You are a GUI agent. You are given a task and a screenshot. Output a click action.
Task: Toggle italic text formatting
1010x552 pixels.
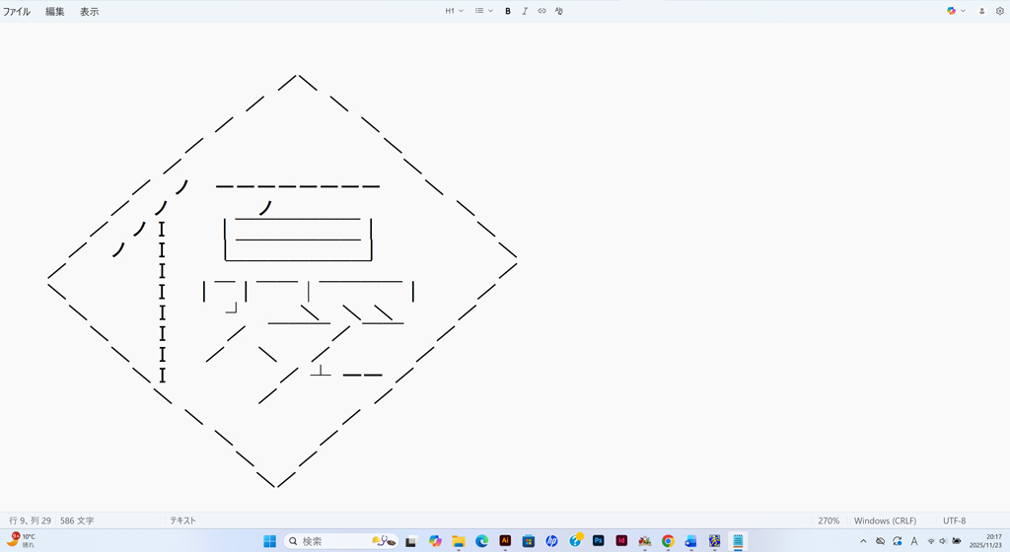525,11
